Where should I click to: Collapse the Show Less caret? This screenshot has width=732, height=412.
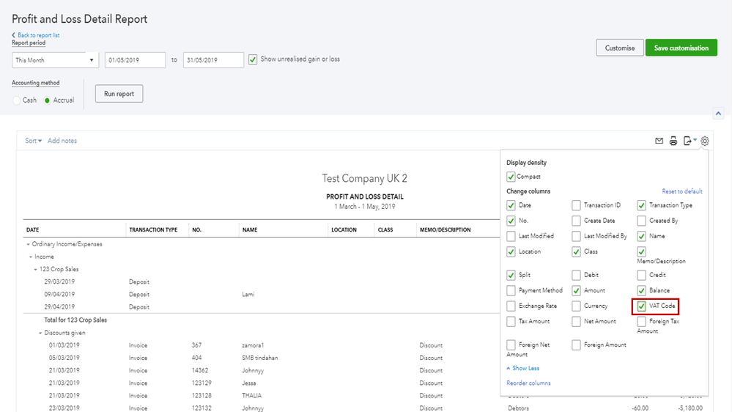click(x=509, y=368)
